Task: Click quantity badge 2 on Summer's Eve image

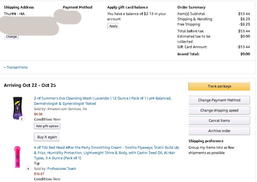Action: (22, 119)
